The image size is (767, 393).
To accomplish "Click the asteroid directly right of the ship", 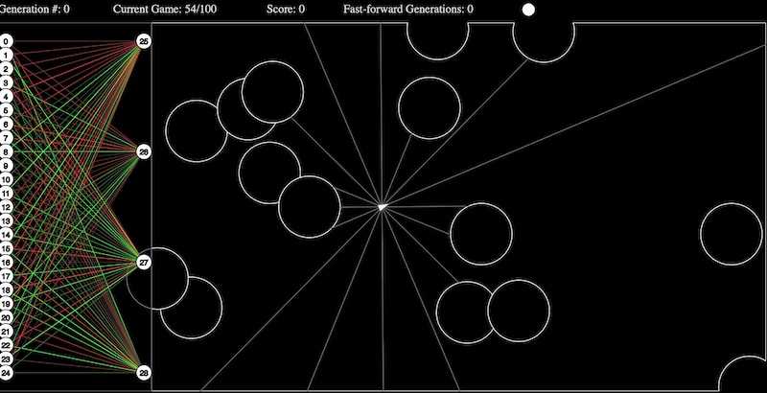I will click(x=480, y=234).
